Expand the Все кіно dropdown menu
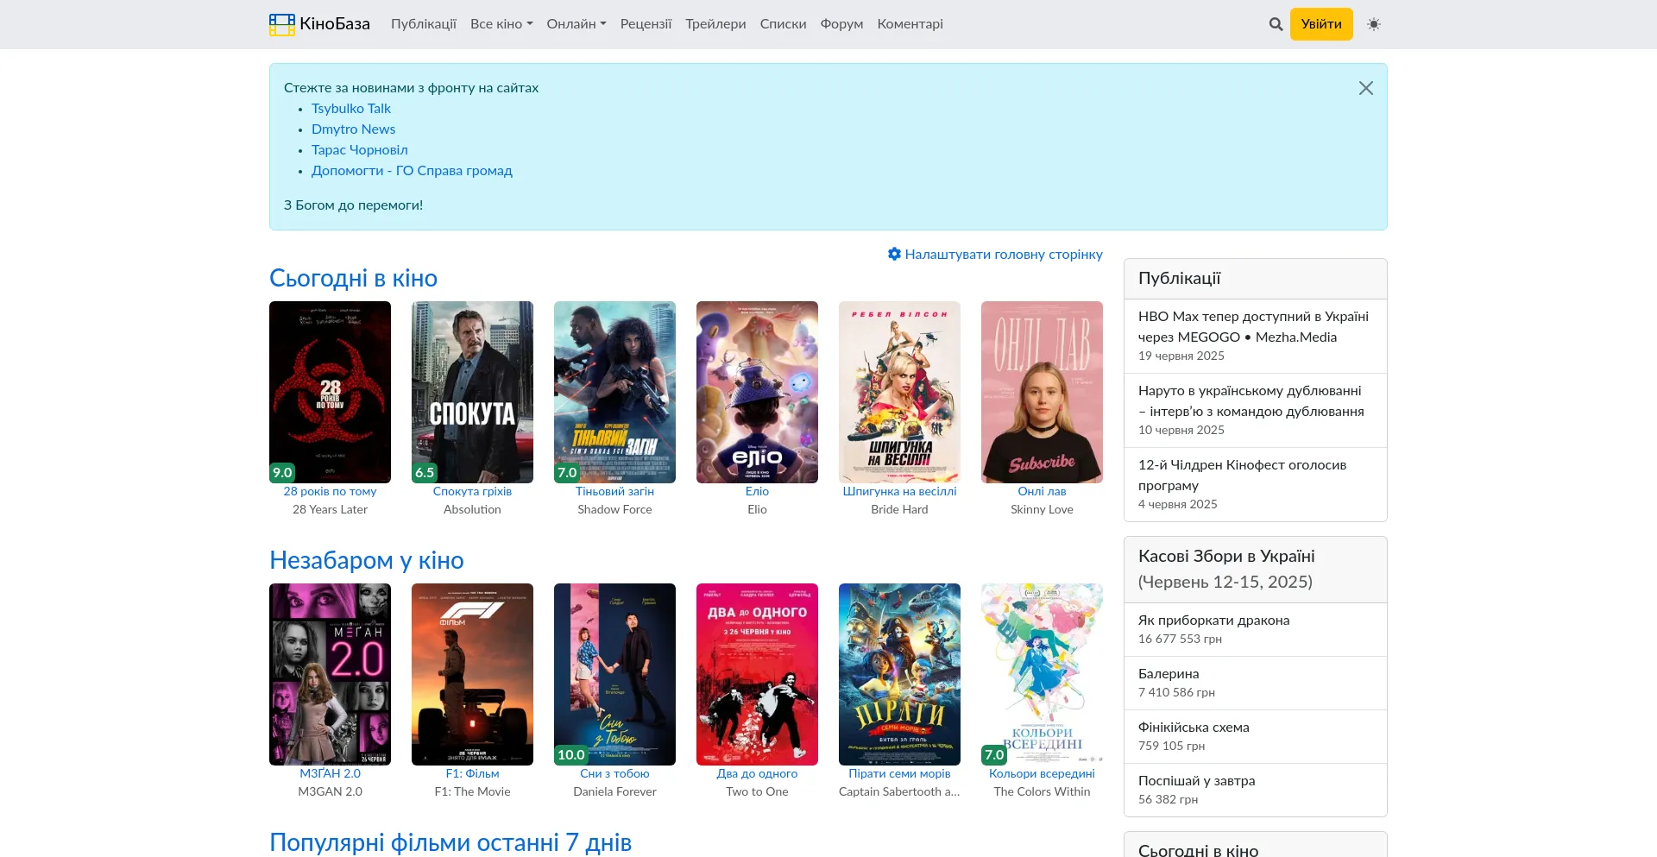 point(501,24)
